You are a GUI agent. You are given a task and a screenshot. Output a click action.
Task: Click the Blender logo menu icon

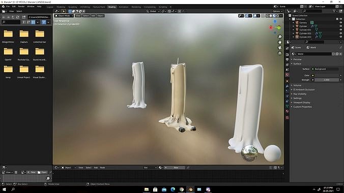(x=3, y=7)
